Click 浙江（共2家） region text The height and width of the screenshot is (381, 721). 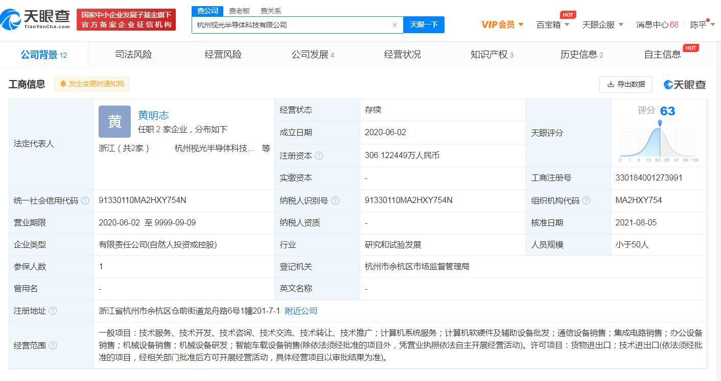click(124, 148)
